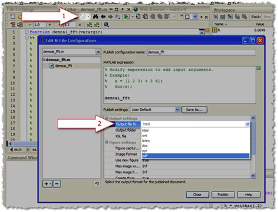The height and width of the screenshot is (212, 278).
Task: Choose doc from the format list
Action: click(195, 146)
